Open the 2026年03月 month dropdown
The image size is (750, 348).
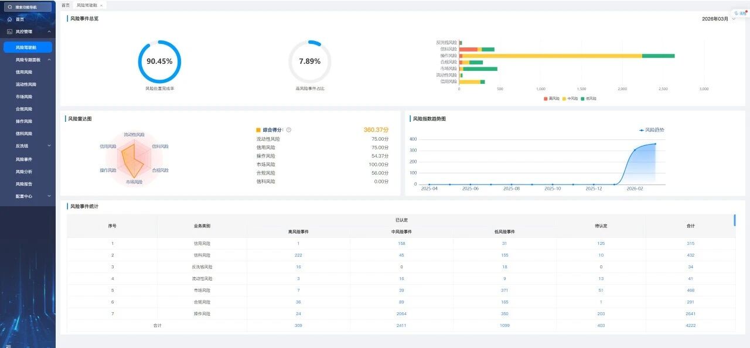[718, 19]
